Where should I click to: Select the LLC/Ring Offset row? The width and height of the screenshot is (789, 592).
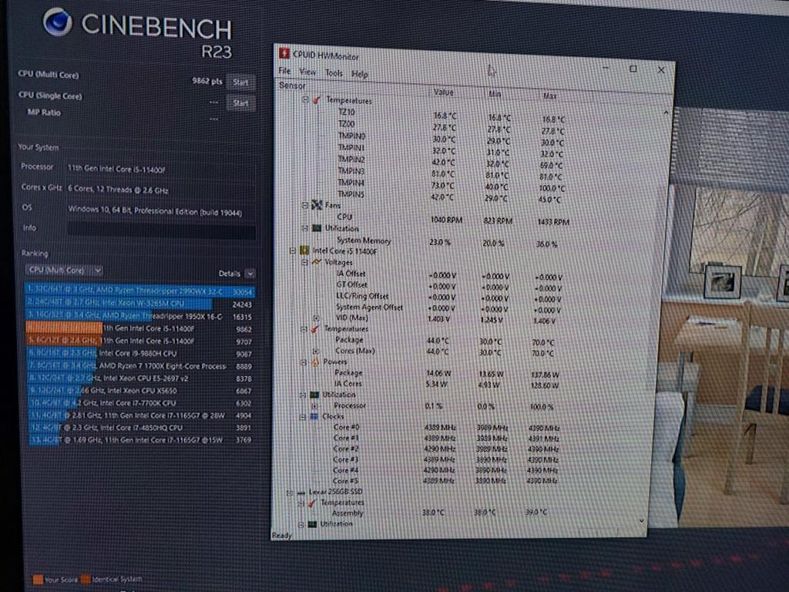tap(449, 297)
